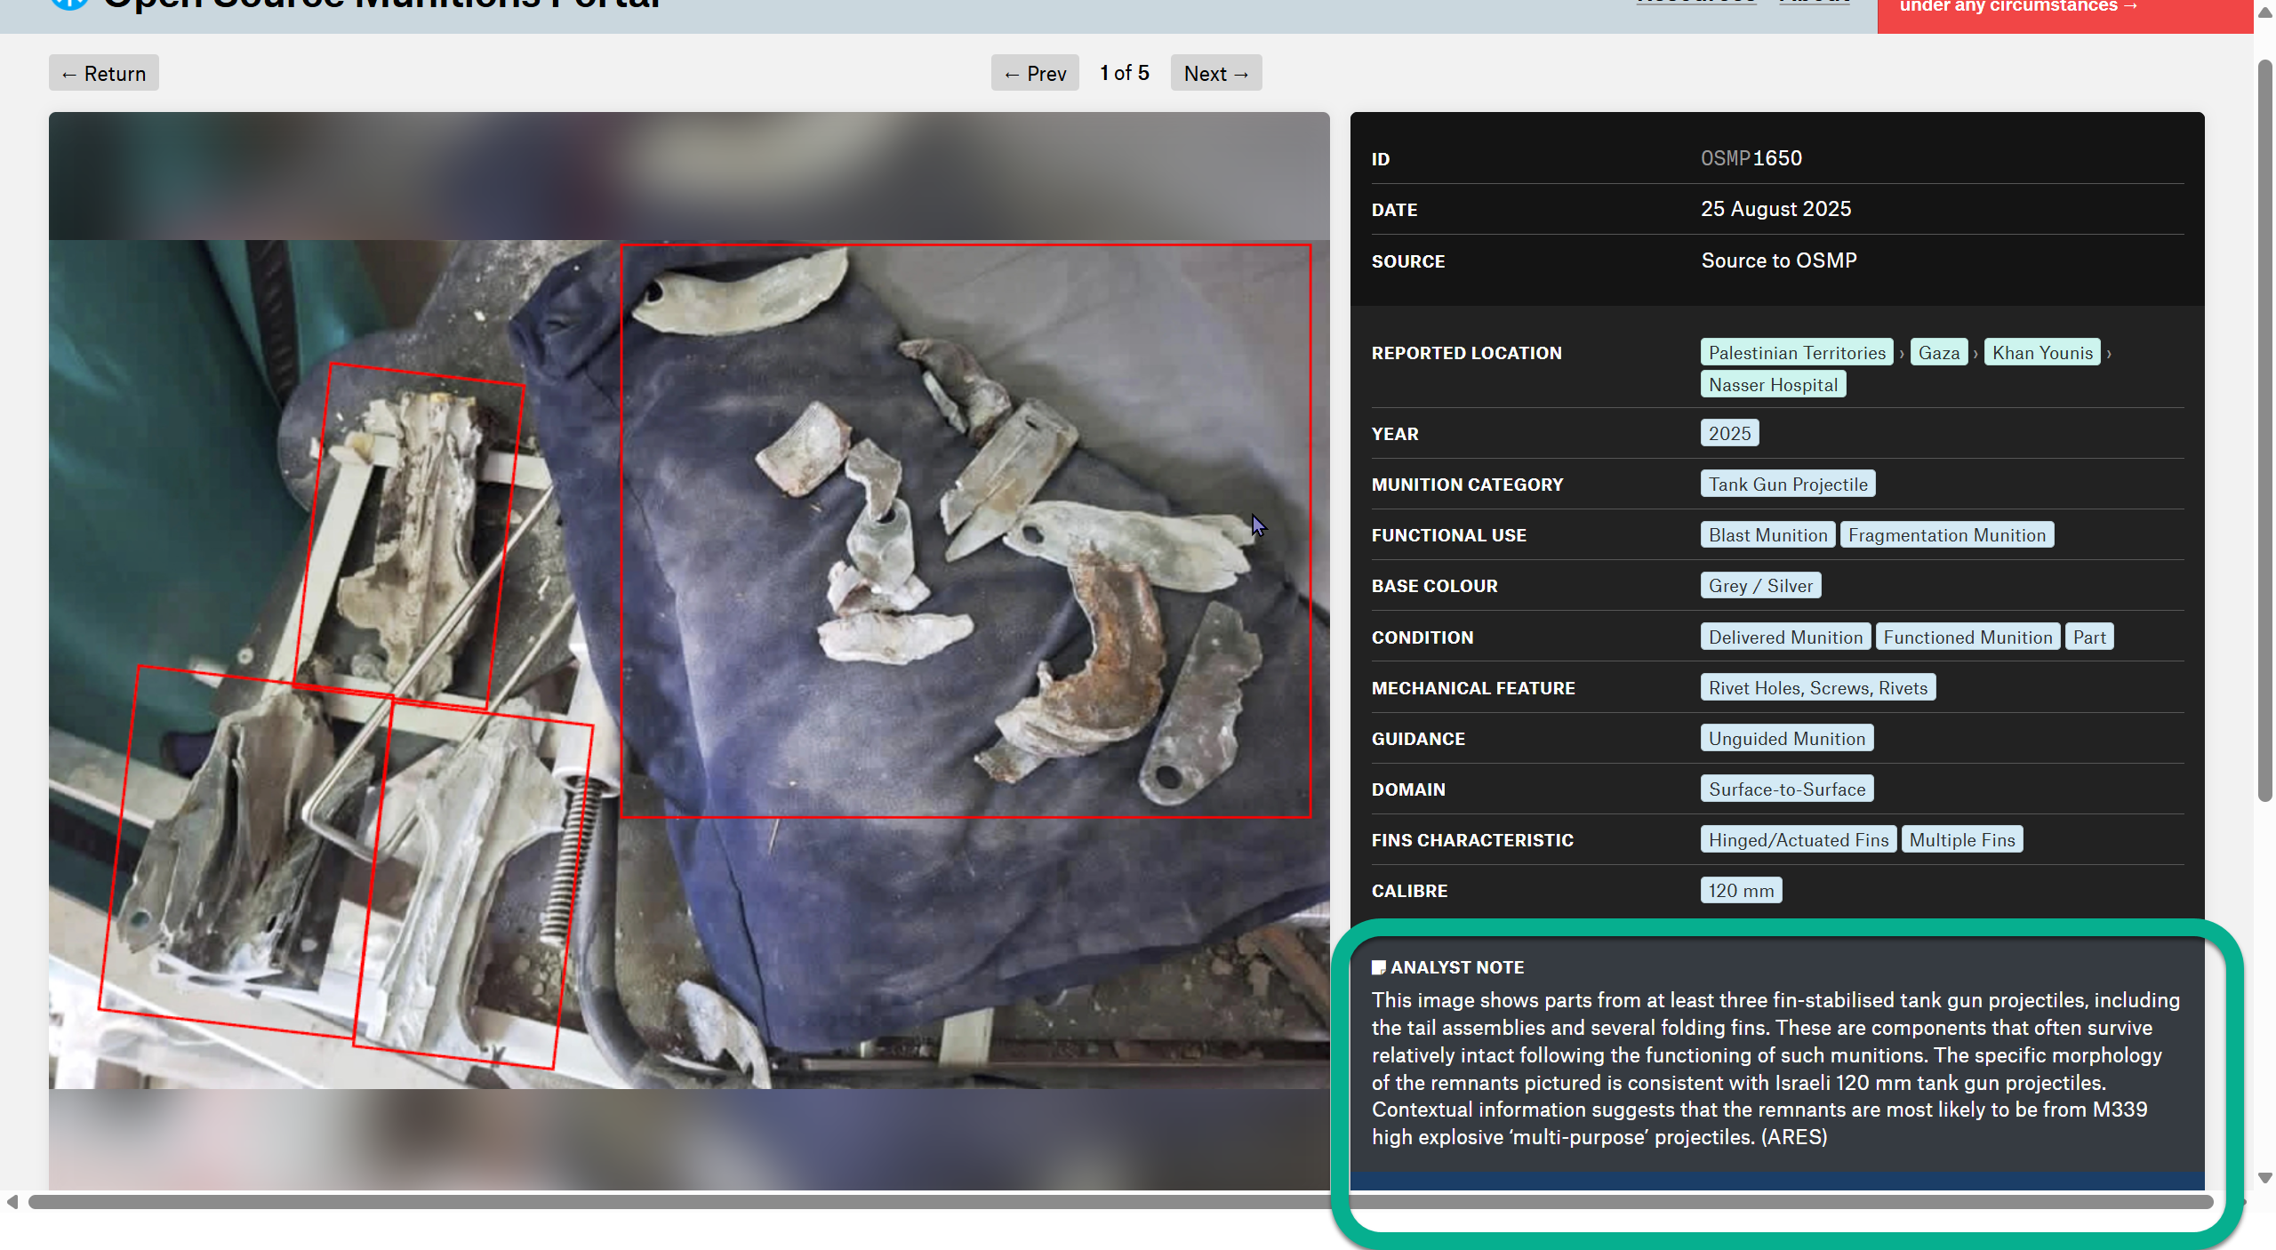Choose the Grey / Silver colour tag

click(1759, 586)
